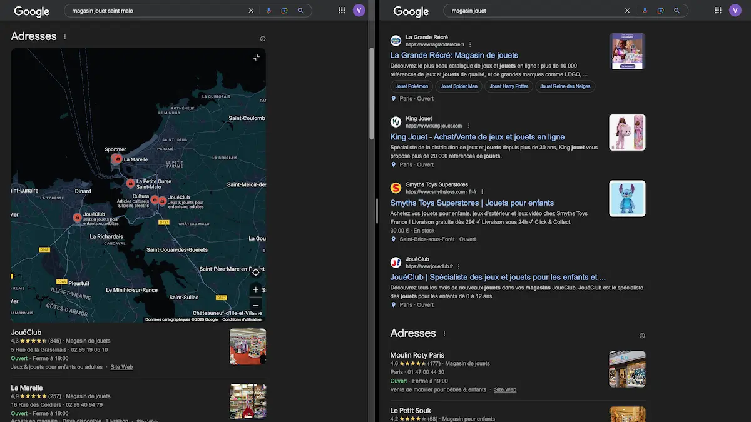Start voice search in left window
This screenshot has height=422, width=751.
pos(268,11)
